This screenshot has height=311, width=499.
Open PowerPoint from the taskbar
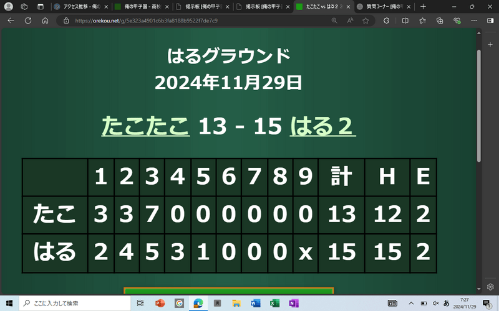click(x=158, y=303)
